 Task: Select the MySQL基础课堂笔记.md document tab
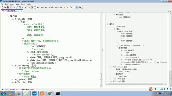pyautogui.click(x=10, y=11)
